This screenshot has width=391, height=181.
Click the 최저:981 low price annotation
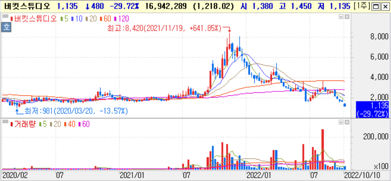[76, 111]
